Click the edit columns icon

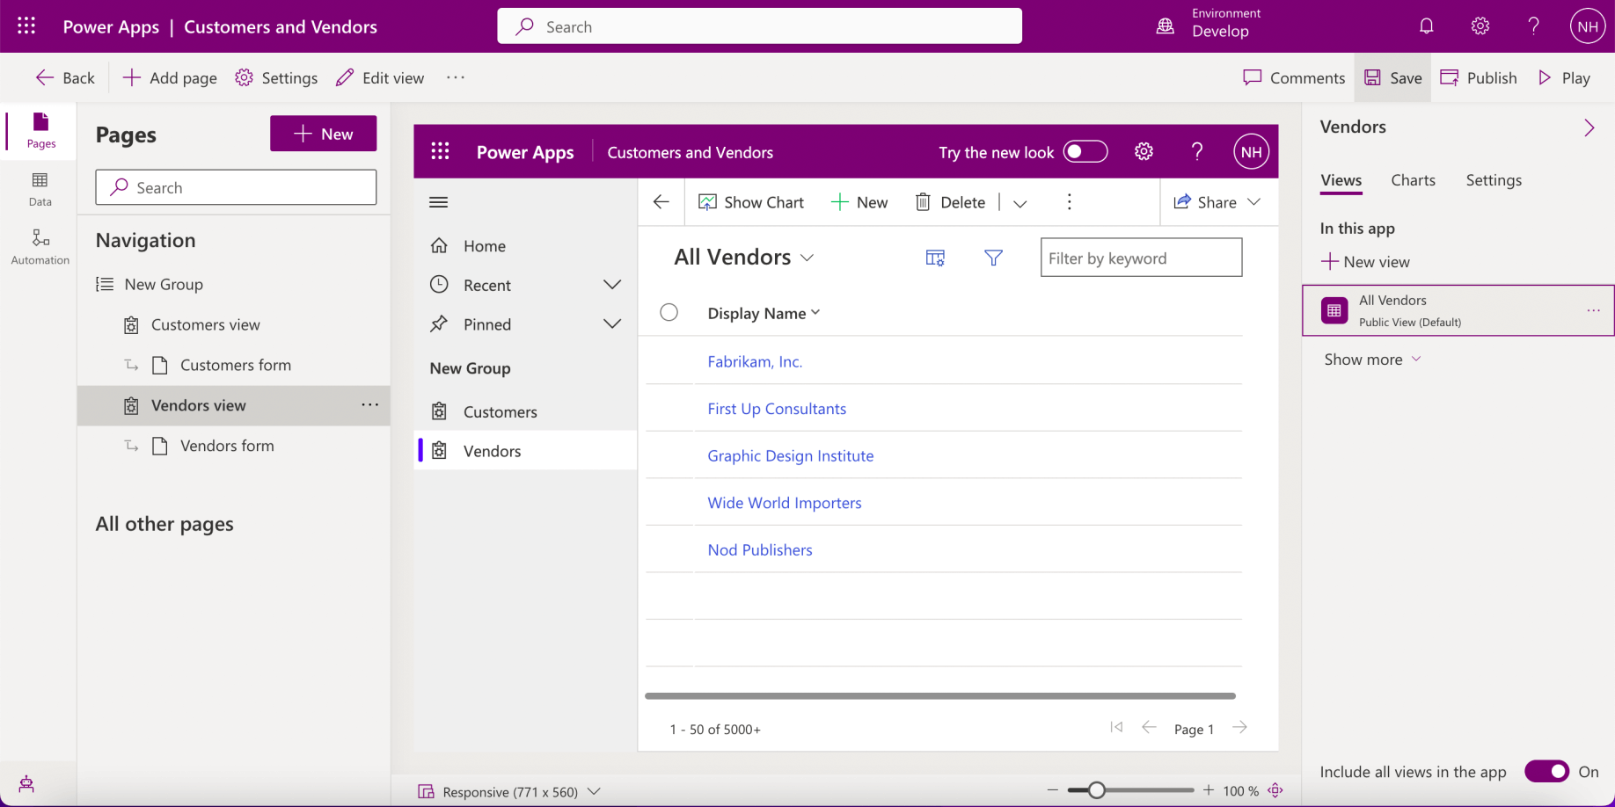point(935,258)
